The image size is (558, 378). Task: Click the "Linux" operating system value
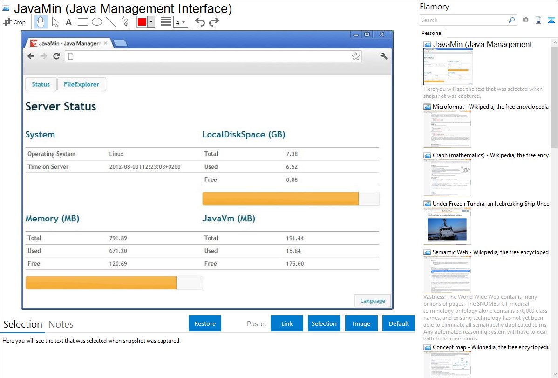pyautogui.click(x=116, y=154)
